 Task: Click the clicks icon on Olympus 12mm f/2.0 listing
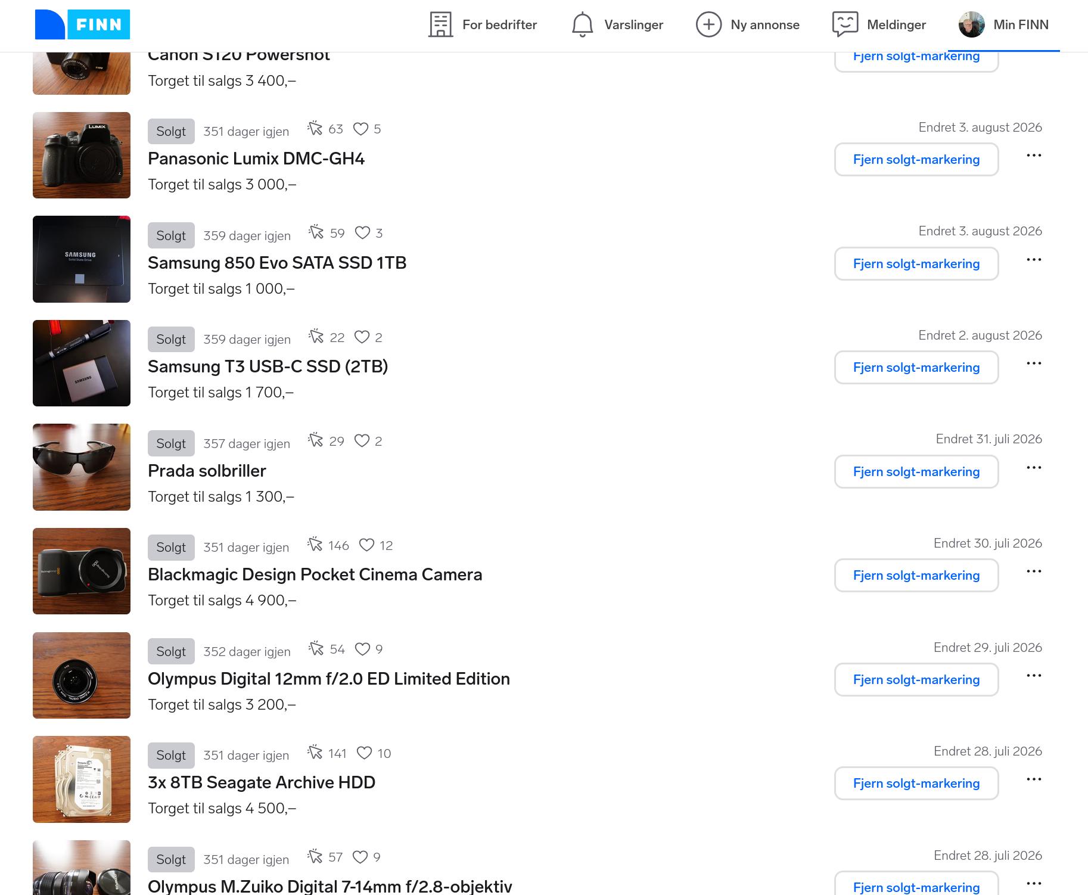pyautogui.click(x=316, y=648)
